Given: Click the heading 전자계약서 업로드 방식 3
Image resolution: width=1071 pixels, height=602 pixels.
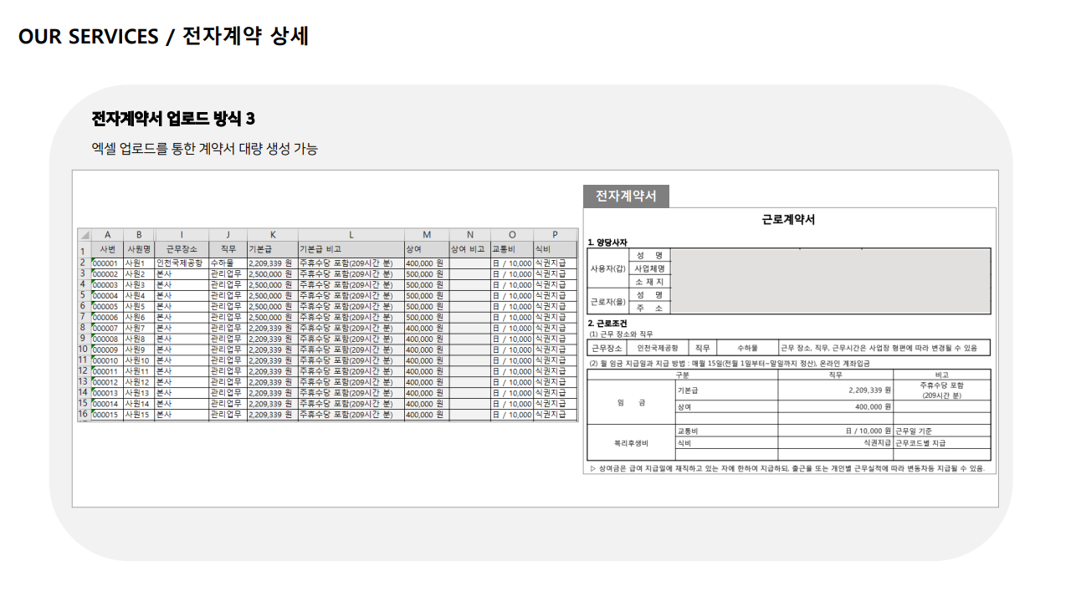Looking at the screenshot, I should [x=173, y=119].
